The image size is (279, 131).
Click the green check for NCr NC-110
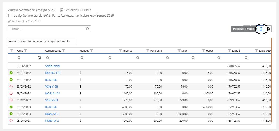tap(11, 73)
